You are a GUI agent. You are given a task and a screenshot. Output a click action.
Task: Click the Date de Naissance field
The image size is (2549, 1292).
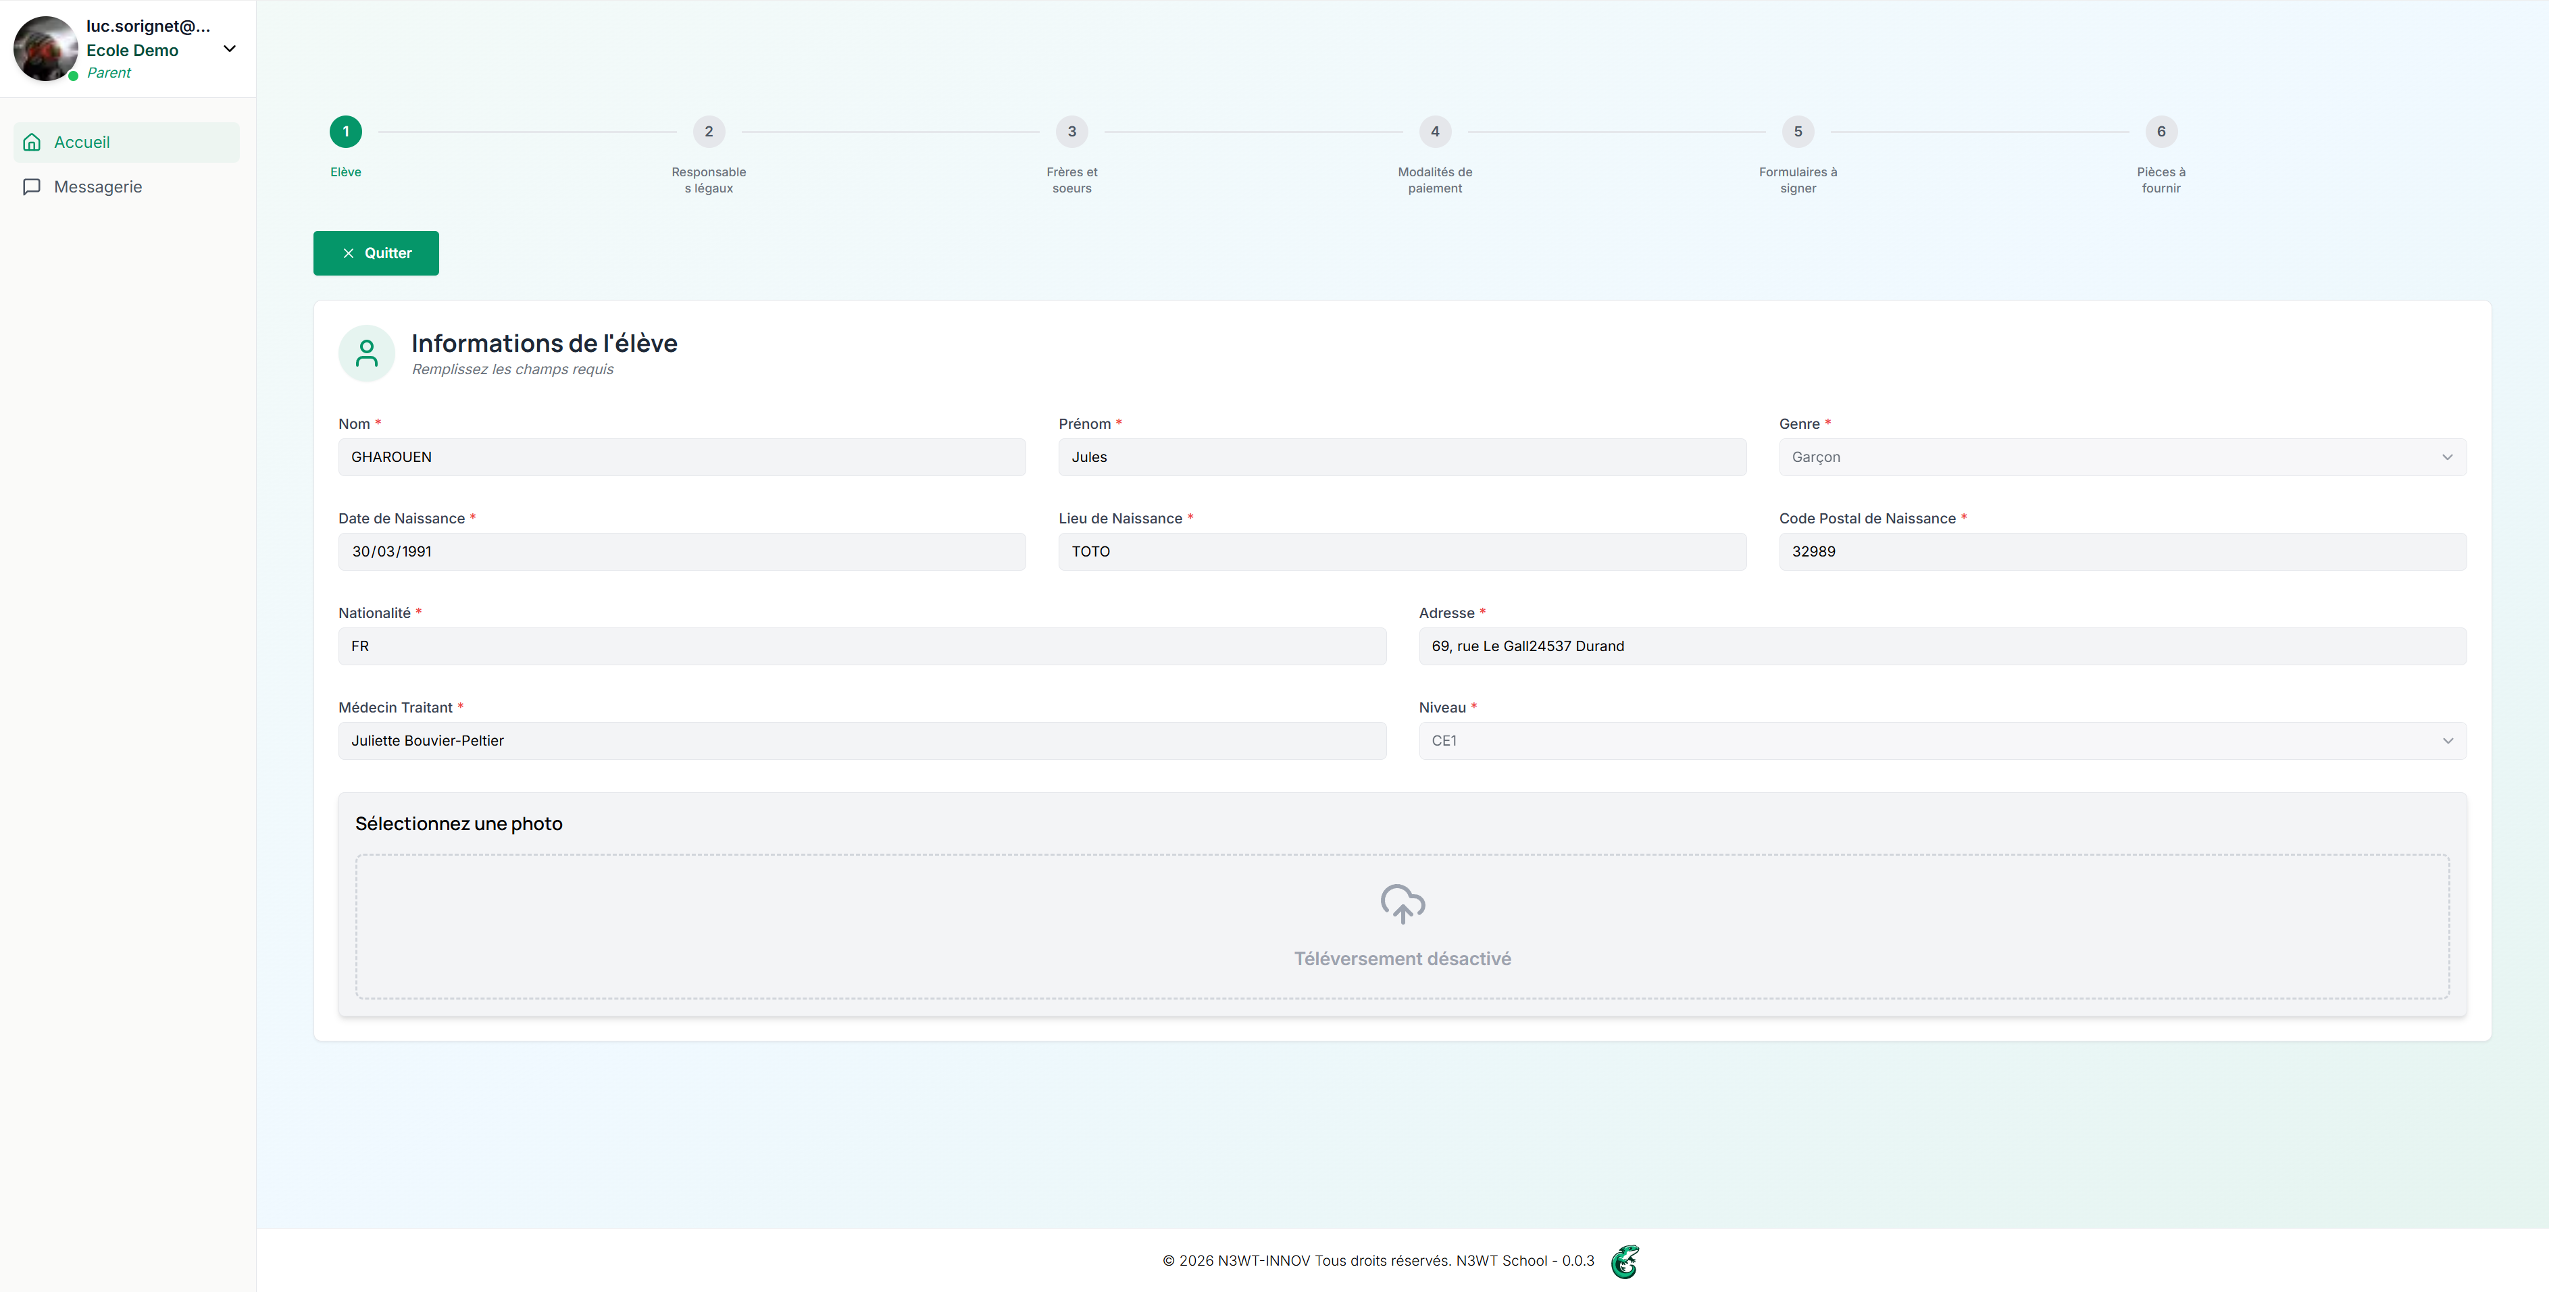coord(682,552)
